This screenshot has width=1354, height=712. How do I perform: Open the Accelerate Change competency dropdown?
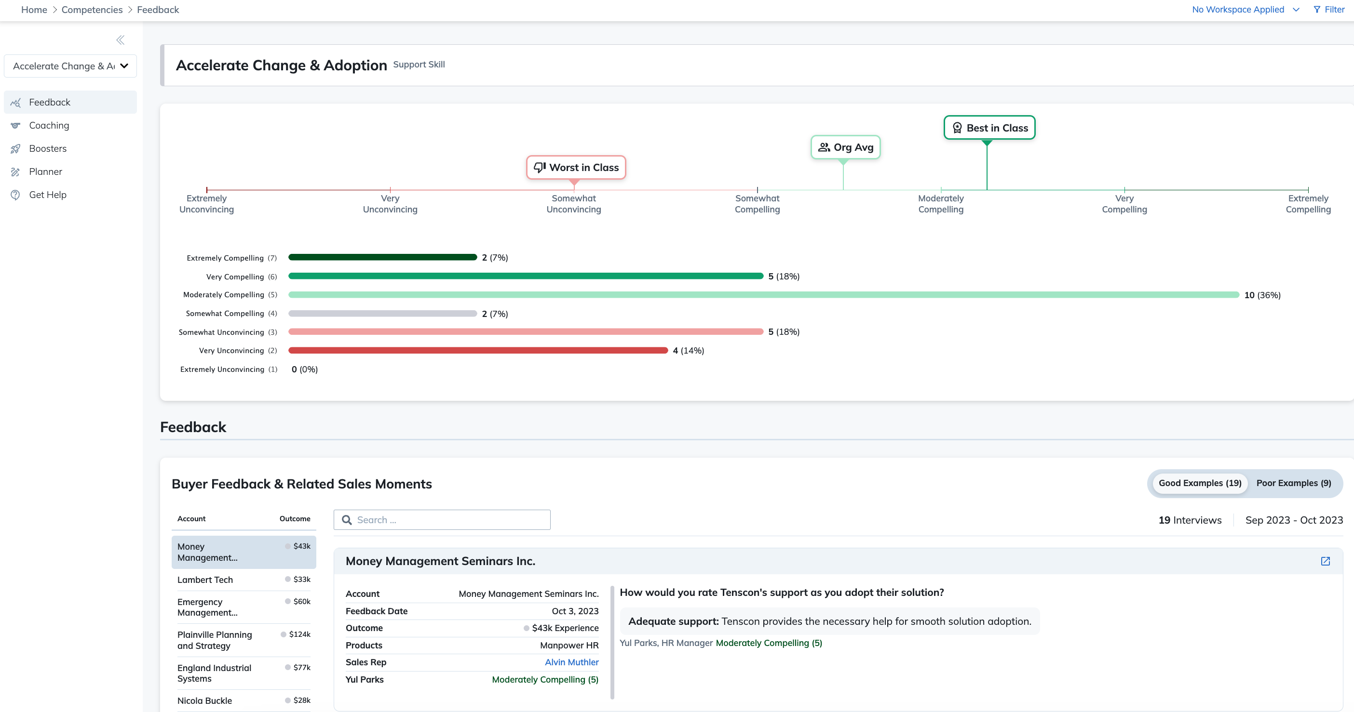click(x=70, y=66)
